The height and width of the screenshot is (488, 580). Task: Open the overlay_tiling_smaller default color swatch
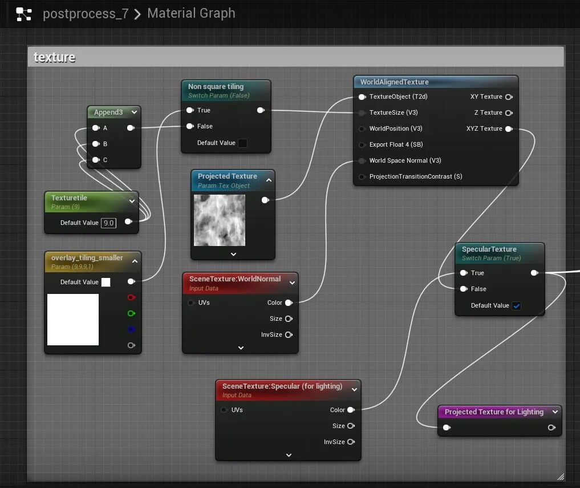(x=106, y=282)
